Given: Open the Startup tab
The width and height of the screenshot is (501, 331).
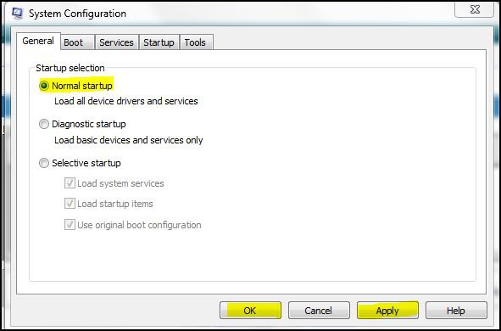Looking at the screenshot, I should tap(159, 42).
